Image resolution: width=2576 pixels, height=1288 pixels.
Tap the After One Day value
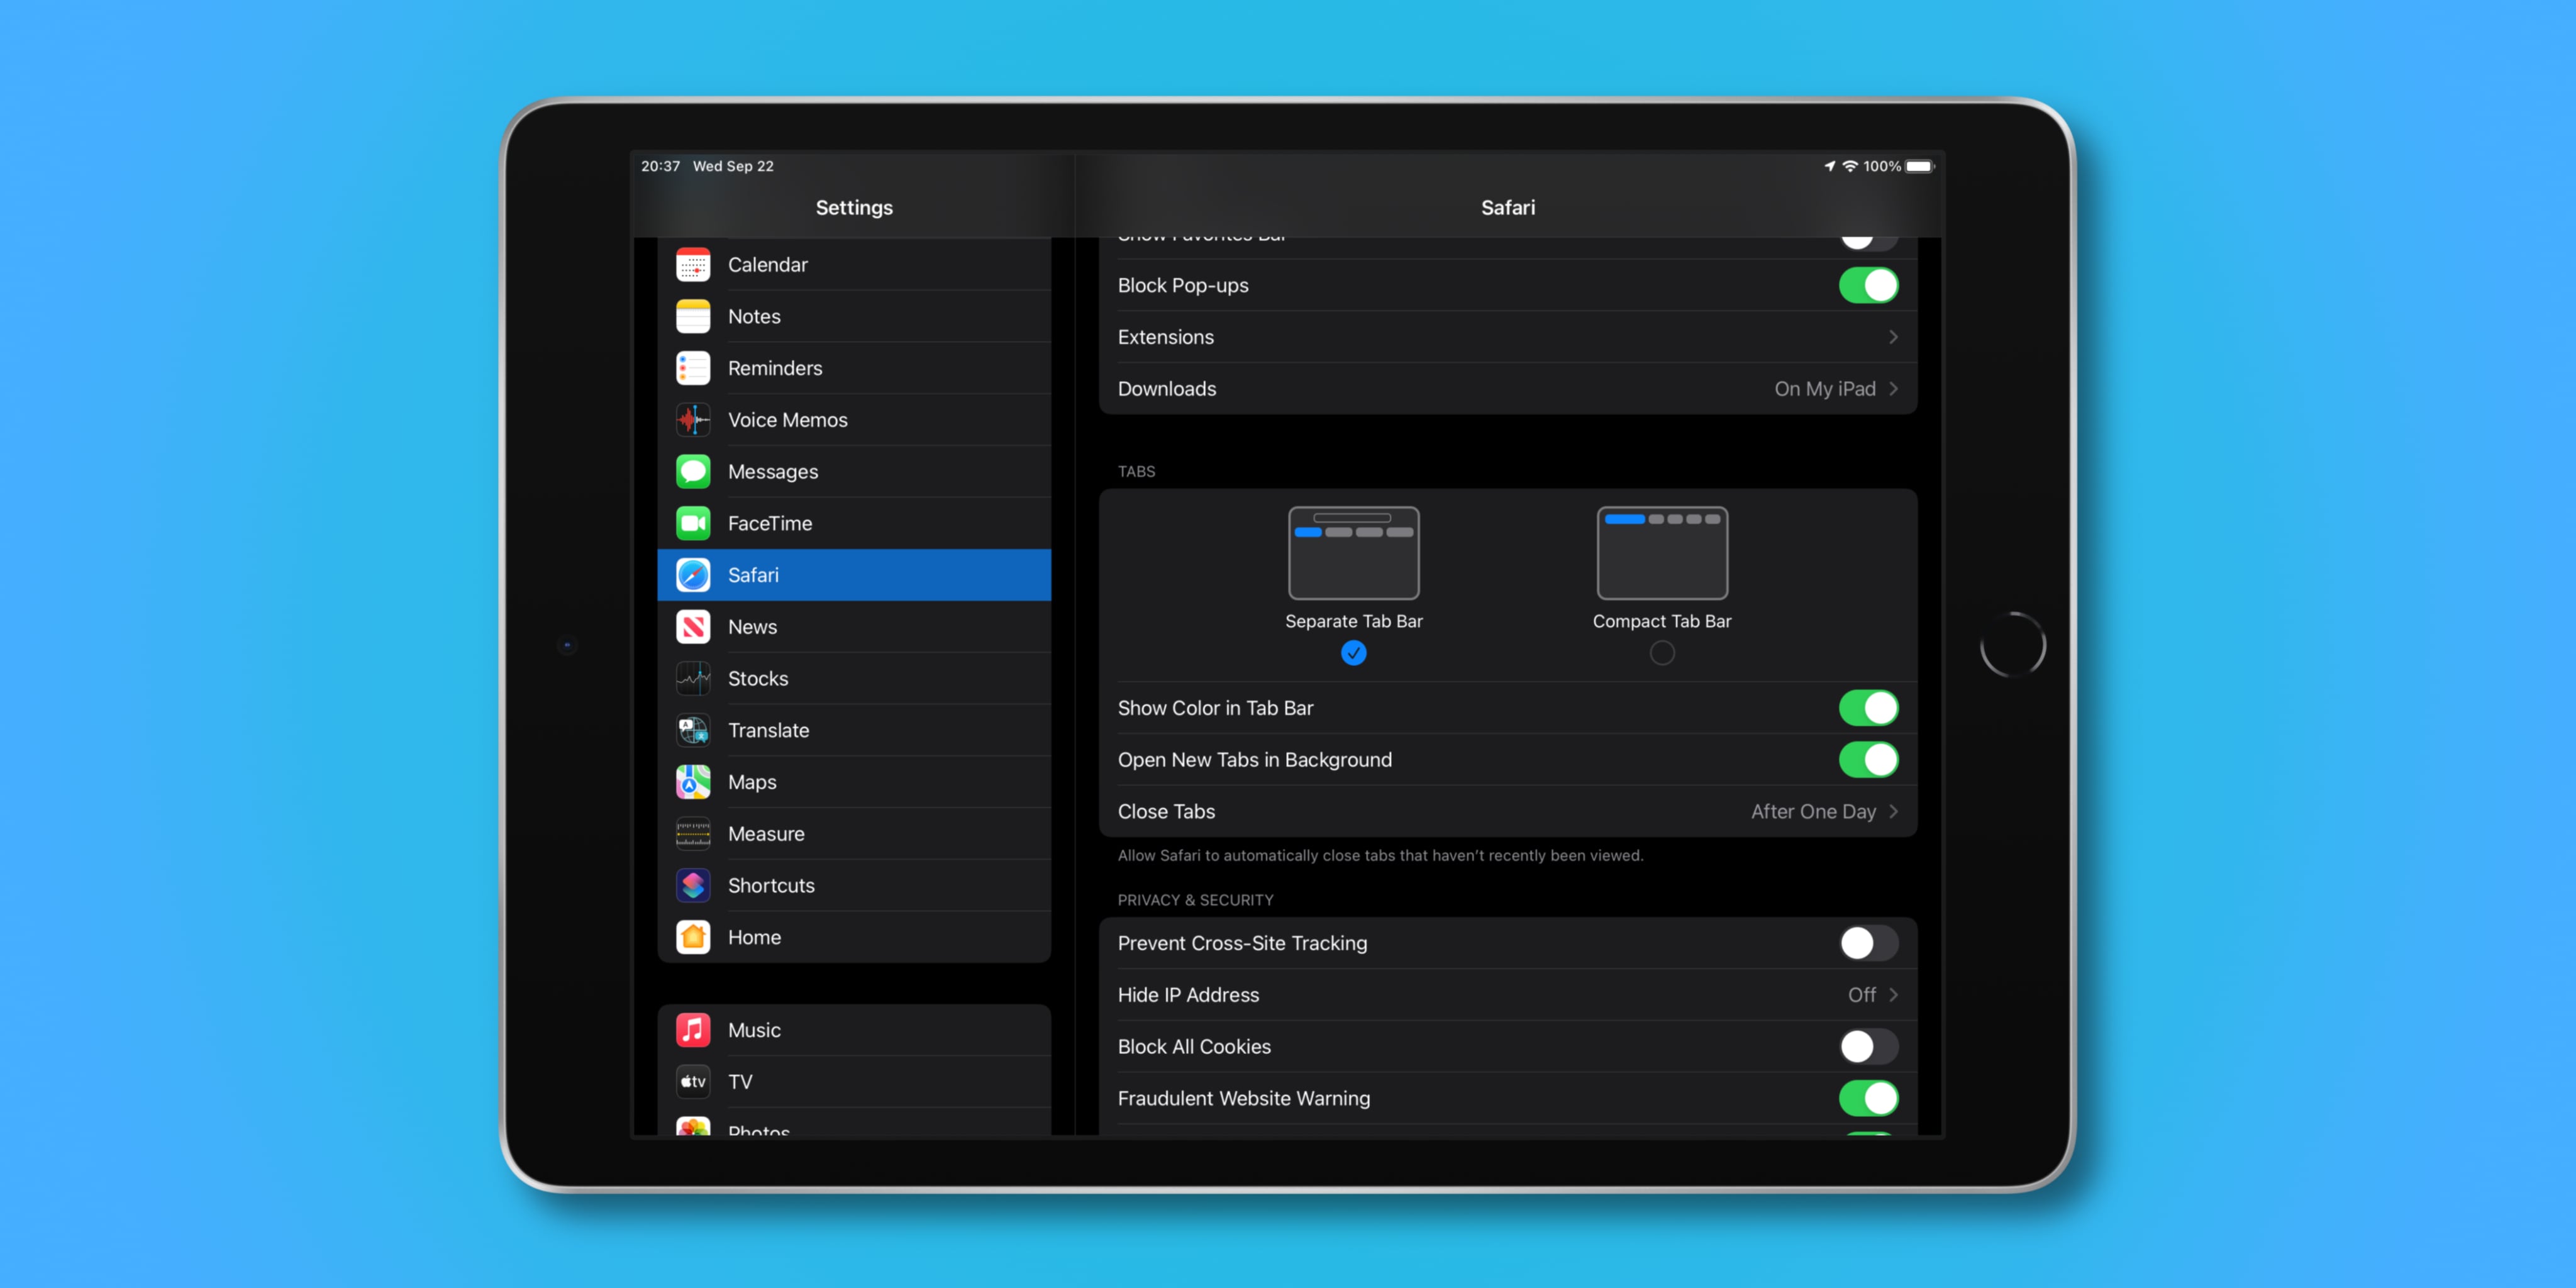pyautogui.click(x=1813, y=812)
